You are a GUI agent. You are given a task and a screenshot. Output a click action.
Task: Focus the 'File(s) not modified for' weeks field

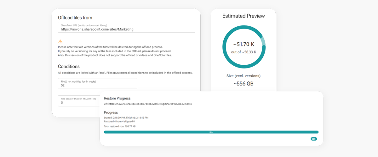98,84
